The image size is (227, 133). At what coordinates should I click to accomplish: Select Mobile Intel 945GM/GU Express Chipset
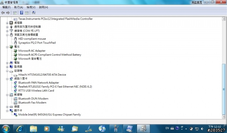point(50,115)
